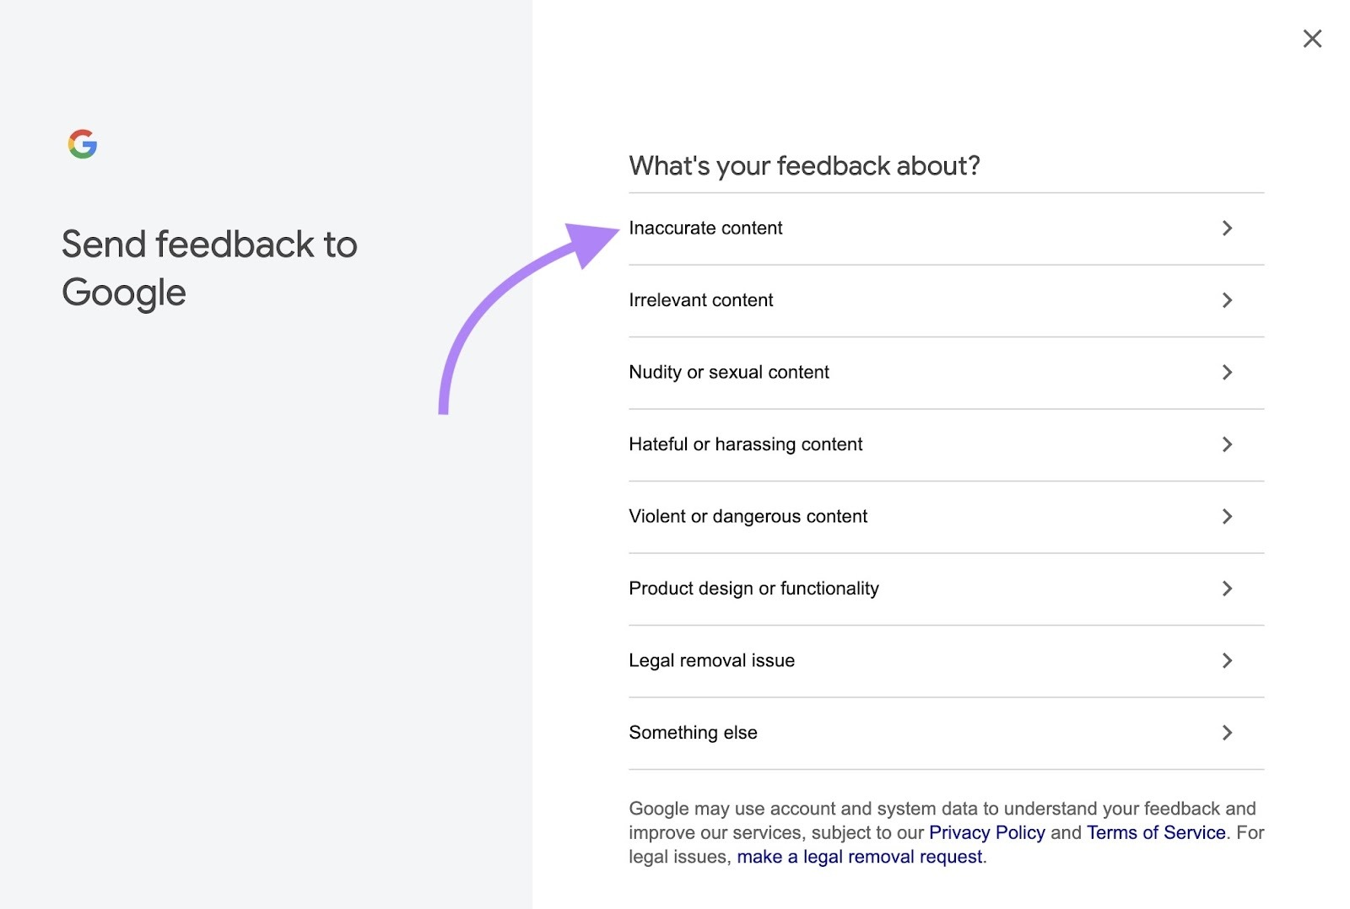This screenshot has width=1350, height=909.
Task: Click the arrow next to Violent or dangerous content
Action: coord(1228,516)
